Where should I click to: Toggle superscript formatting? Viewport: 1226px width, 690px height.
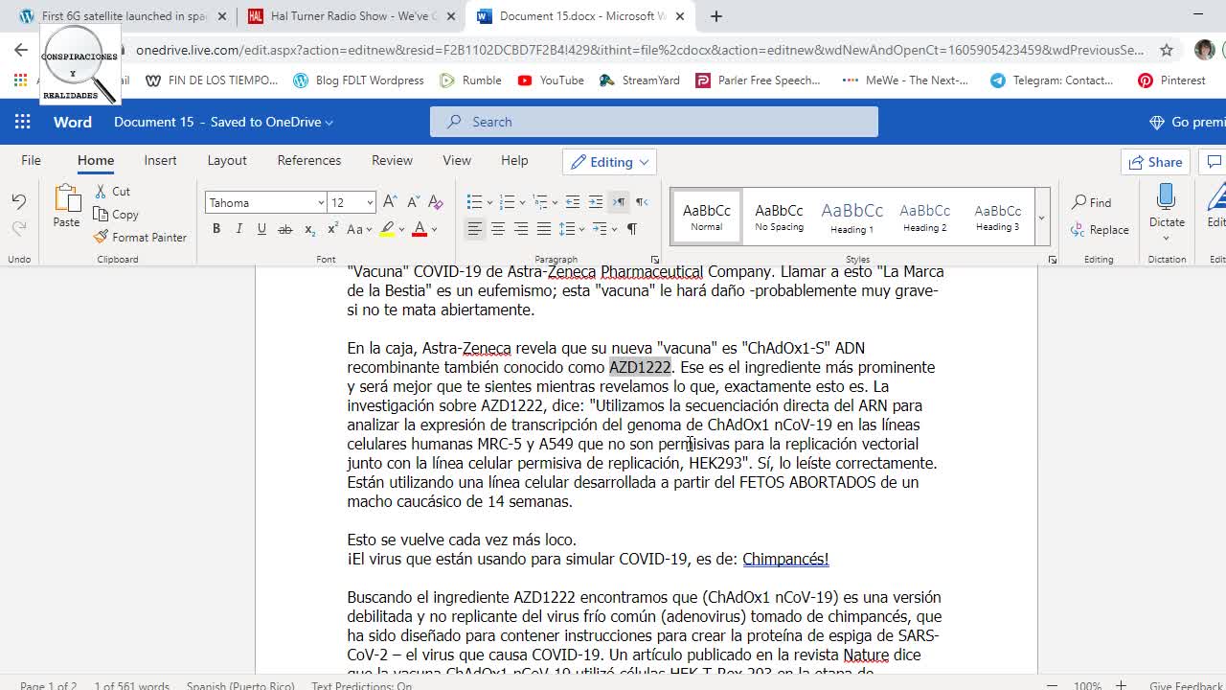[332, 229]
